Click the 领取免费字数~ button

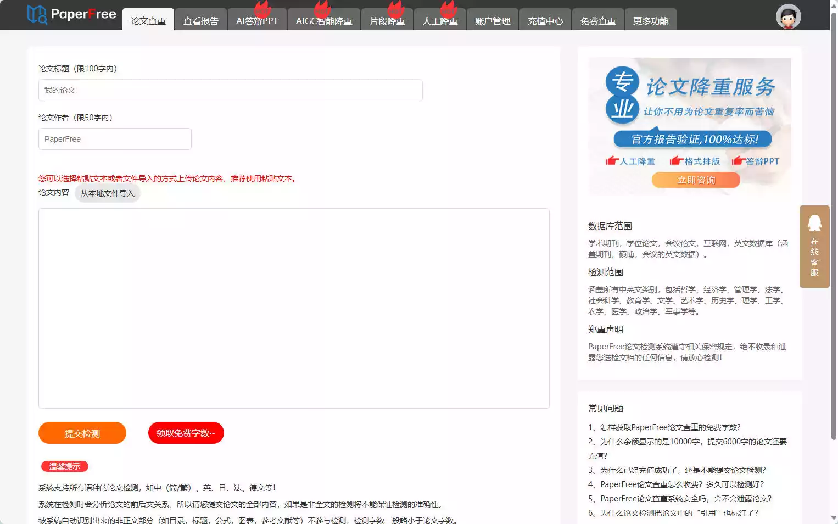click(x=186, y=433)
